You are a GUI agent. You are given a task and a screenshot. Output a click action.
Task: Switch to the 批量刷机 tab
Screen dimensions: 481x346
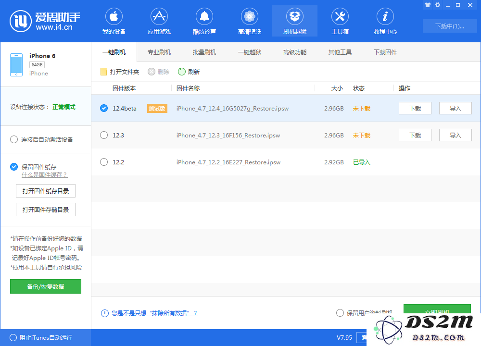point(204,52)
